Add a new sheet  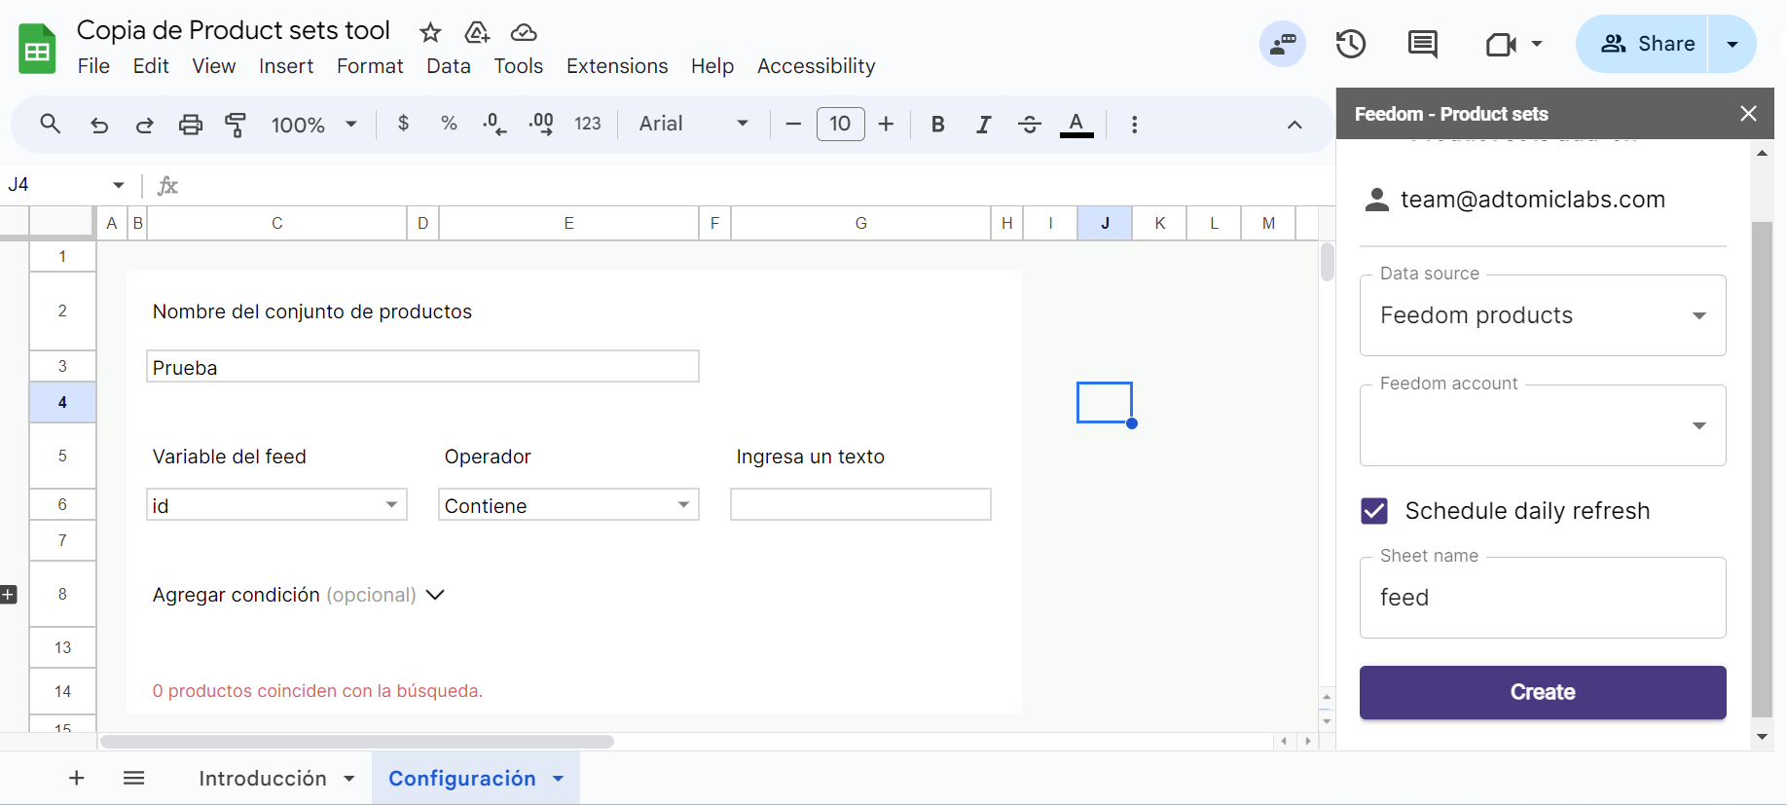pos(77,778)
